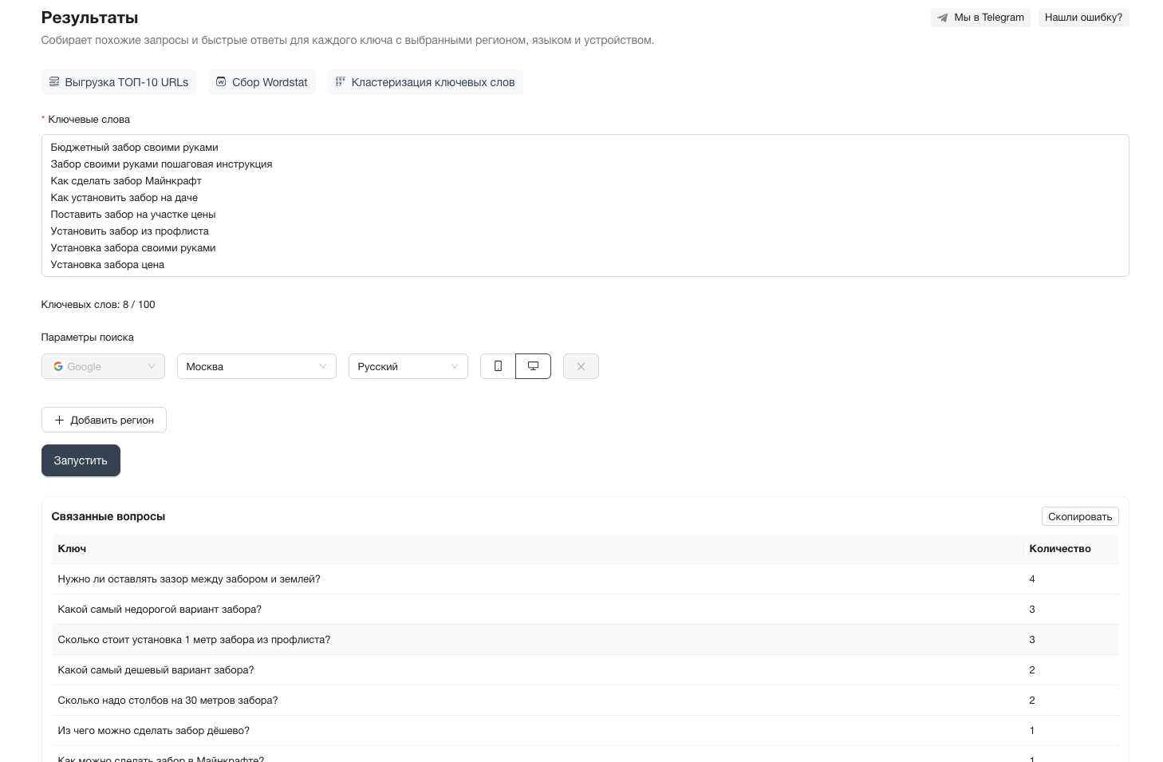Screen dimensions: 1163x762
Task: Select desktop device search
Action: pyautogui.click(x=533, y=366)
